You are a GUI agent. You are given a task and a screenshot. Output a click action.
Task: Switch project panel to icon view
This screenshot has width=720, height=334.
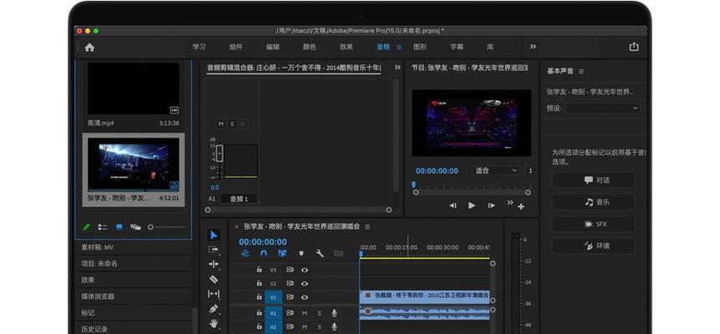coord(119,227)
